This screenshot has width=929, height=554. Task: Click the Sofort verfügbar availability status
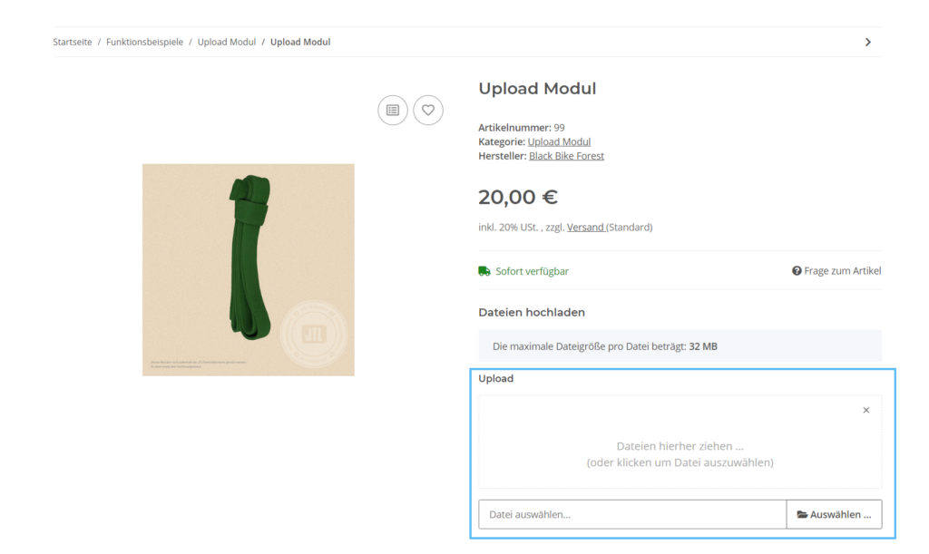pyautogui.click(x=532, y=270)
